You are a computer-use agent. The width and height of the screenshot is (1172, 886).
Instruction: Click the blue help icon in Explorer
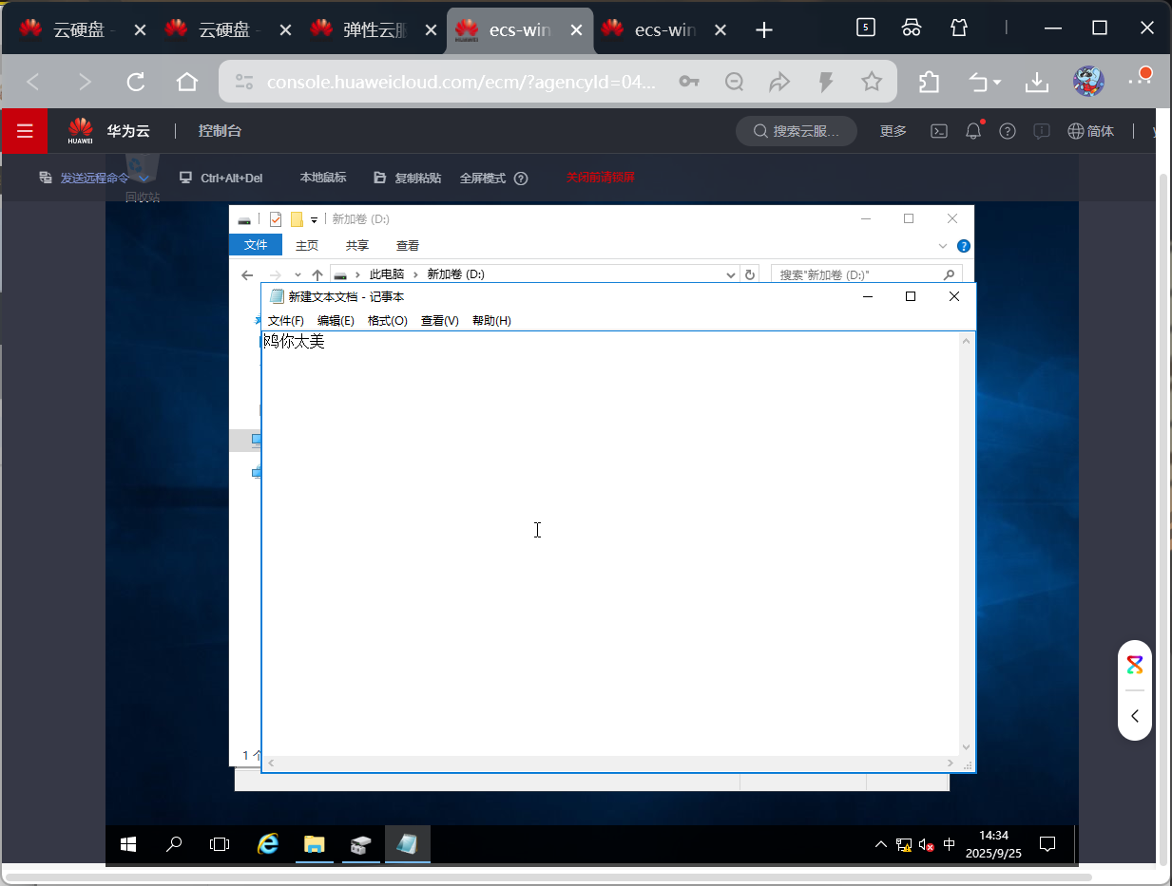(964, 246)
